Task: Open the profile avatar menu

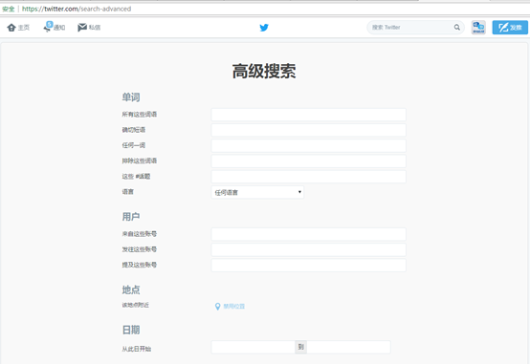Action: coord(478,28)
